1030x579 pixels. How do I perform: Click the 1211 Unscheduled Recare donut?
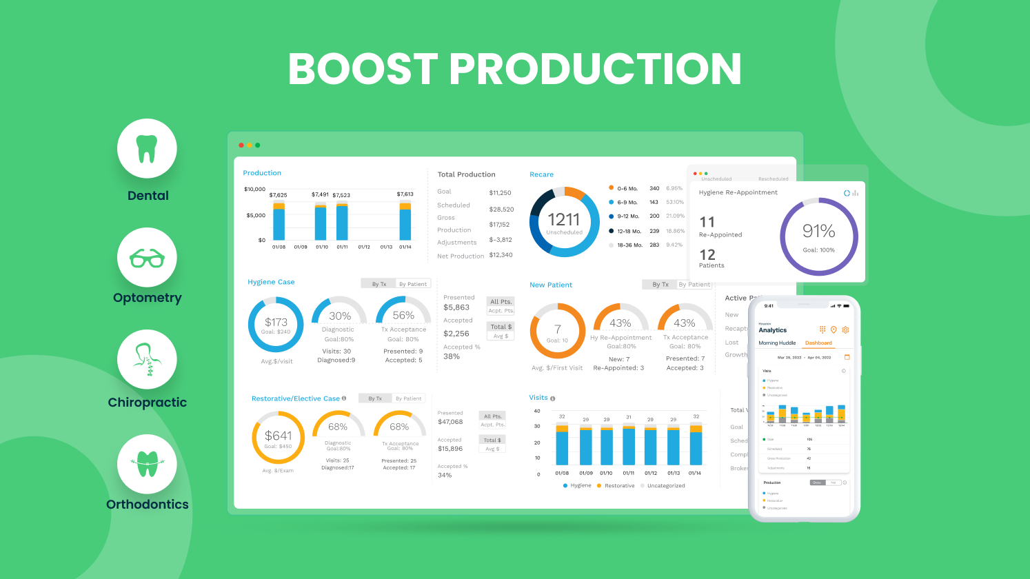click(565, 222)
